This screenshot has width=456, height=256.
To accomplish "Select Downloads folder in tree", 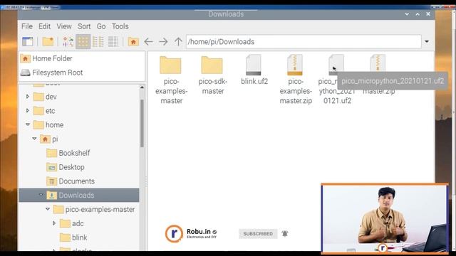I will click(79, 195).
